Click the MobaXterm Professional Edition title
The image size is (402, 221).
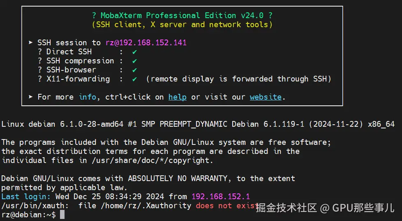[x=182, y=16]
